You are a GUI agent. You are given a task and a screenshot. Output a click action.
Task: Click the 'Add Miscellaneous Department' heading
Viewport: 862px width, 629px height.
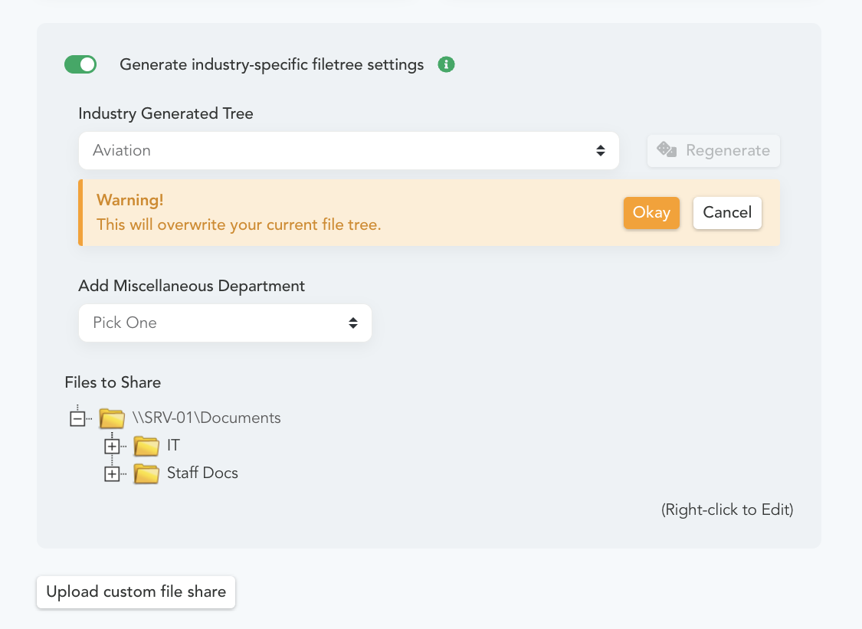click(192, 286)
